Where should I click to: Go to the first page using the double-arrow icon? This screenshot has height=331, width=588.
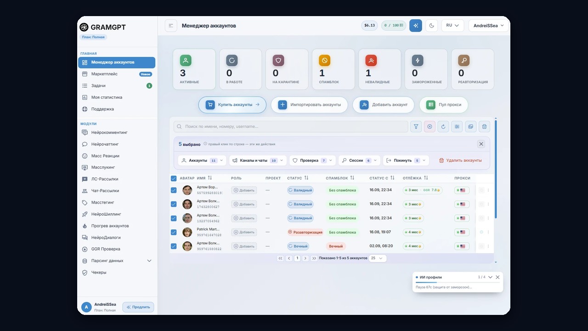(x=280, y=258)
